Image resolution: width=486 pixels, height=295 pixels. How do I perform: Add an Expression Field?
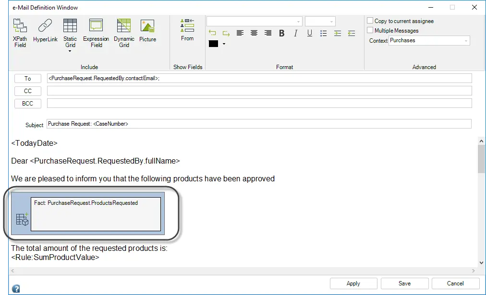pyautogui.click(x=96, y=33)
